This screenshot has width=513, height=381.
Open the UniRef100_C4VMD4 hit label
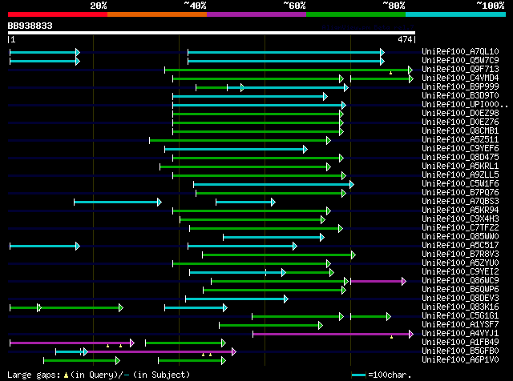click(x=460, y=78)
